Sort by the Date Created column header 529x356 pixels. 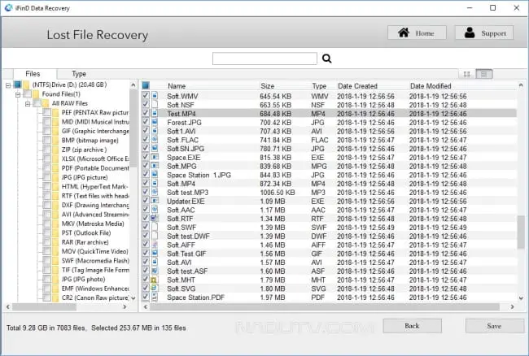pos(357,86)
